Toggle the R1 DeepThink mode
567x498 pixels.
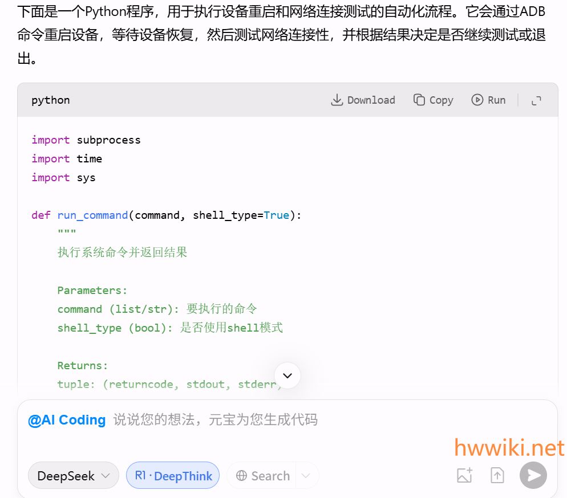pos(173,476)
